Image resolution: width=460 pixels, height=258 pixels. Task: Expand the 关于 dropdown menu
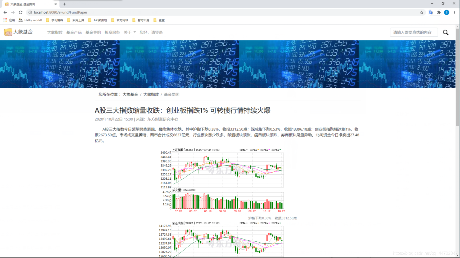(x=130, y=32)
